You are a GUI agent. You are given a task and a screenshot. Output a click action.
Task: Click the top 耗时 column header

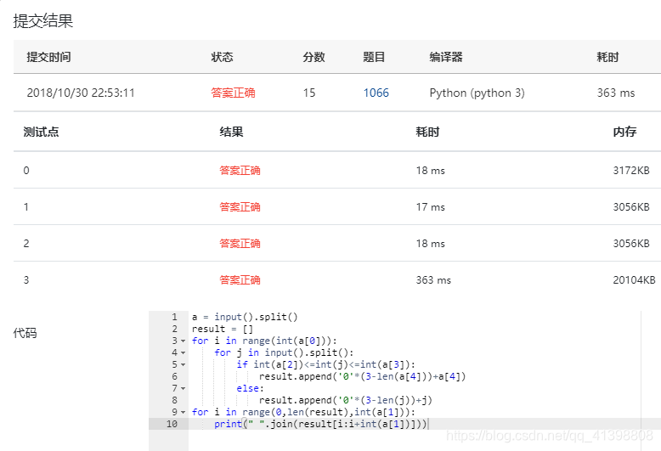click(x=607, y=57)
